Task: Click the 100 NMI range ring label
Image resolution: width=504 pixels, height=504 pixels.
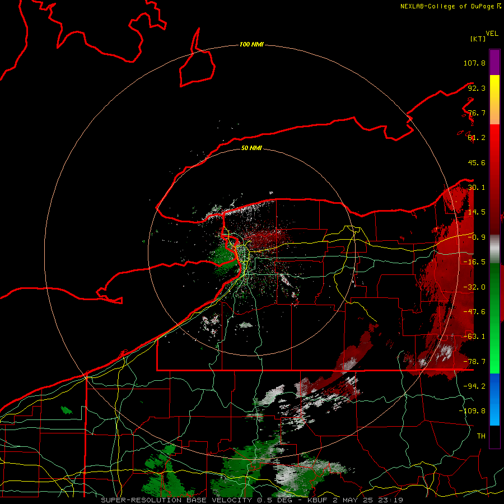Action: point(251,44)
